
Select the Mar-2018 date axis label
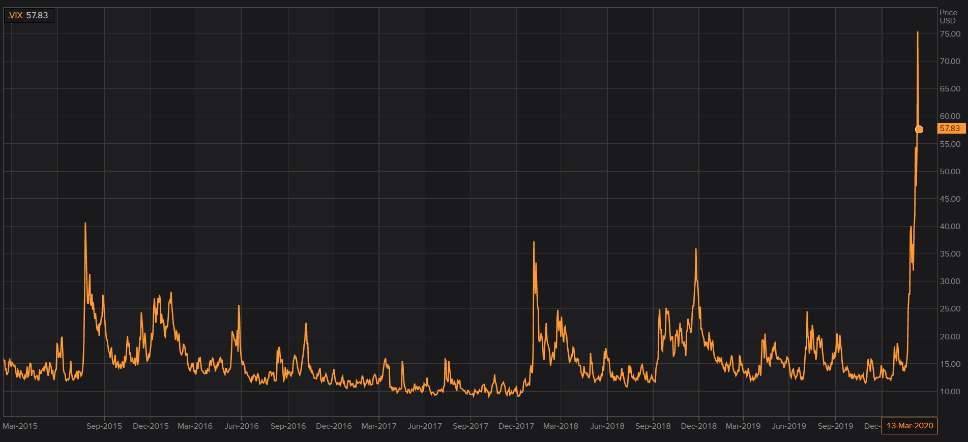pos(561,426)
